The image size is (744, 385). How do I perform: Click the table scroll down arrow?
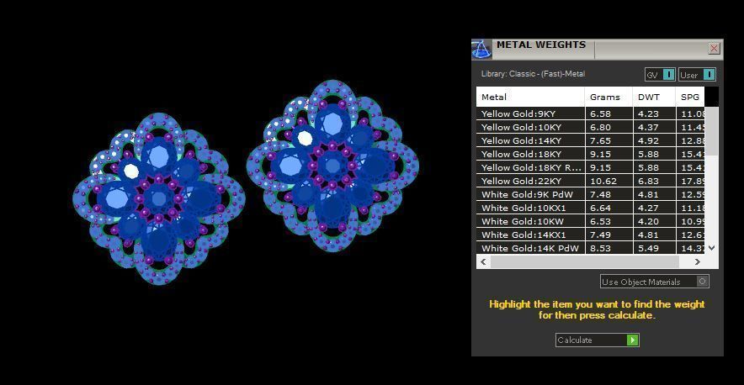click(711, 247)
